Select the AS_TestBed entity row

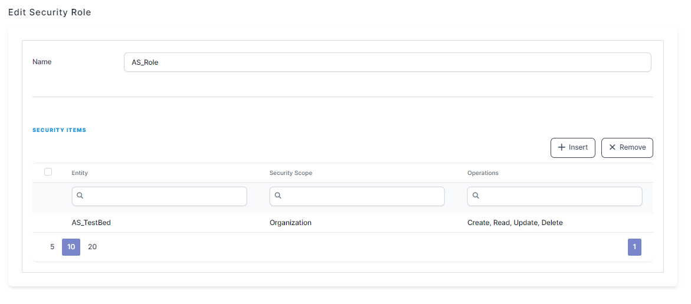91,223
